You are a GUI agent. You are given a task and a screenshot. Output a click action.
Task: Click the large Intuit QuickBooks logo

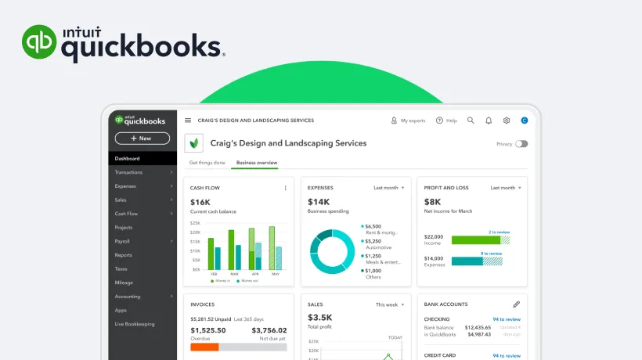pyautogui.click(x=123, y=43)
